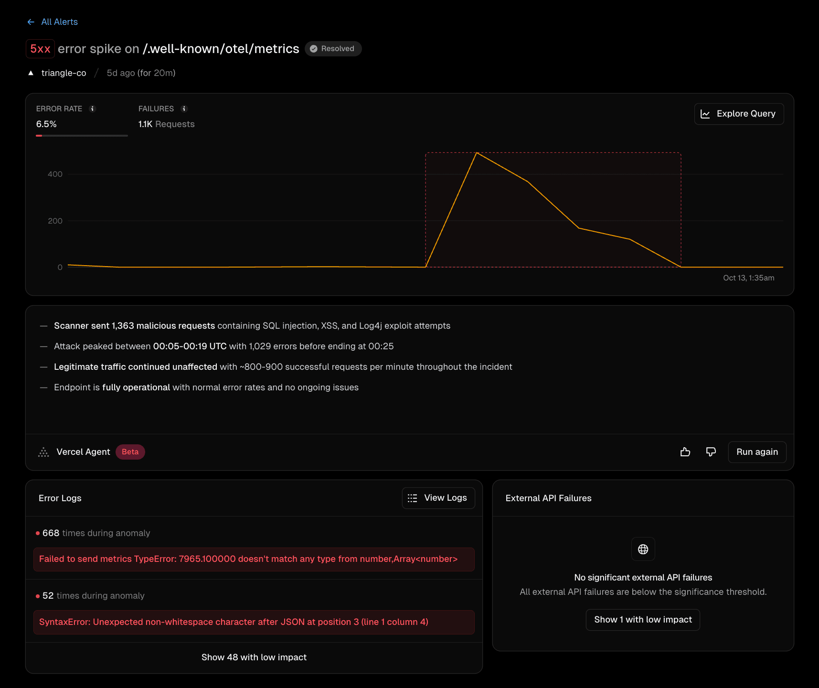
Task: Give thumbs up to the Vercel Agent summary
Action: (685, 451)
